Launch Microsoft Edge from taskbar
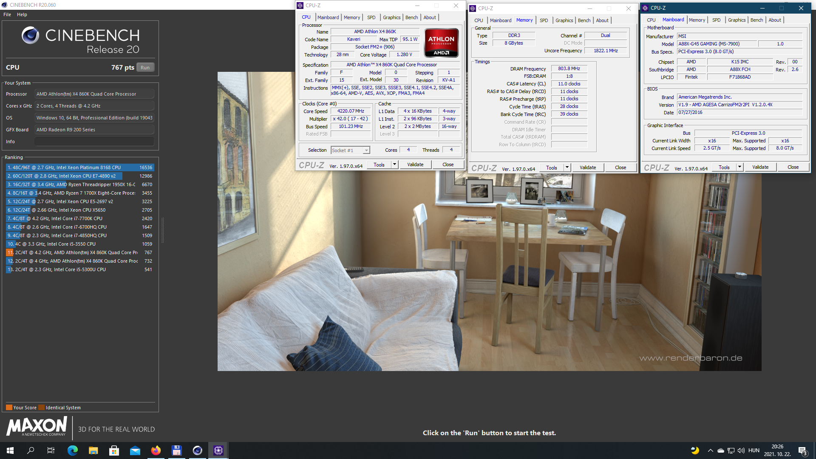The width and height of the screenshot is (816, 459). click(x=73, y=450)
